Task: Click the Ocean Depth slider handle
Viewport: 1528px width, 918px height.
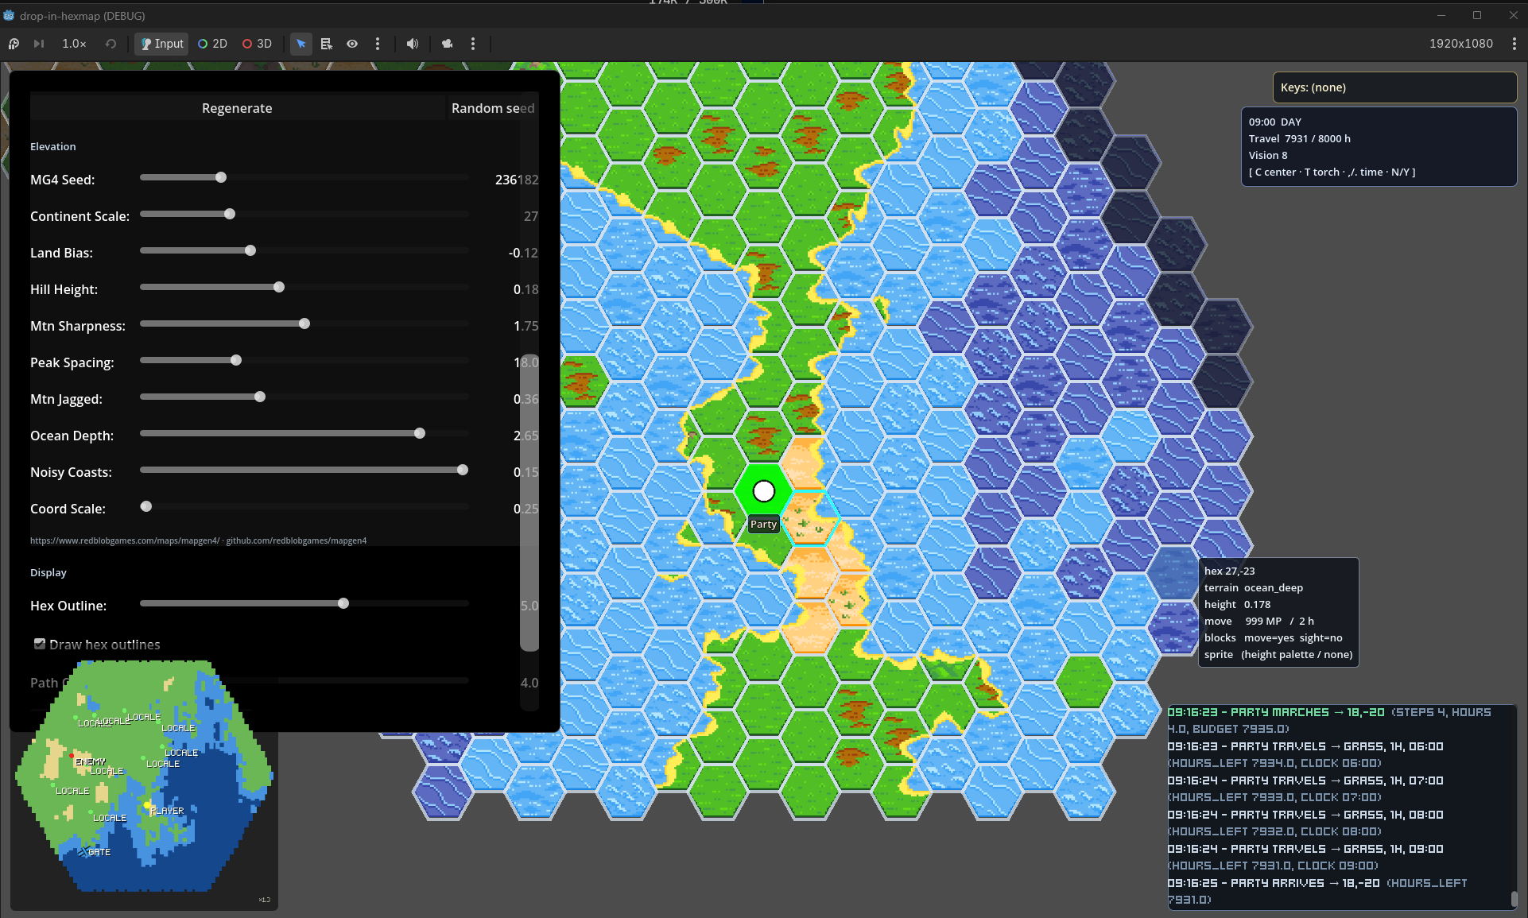Action: [x=420, y=433]
